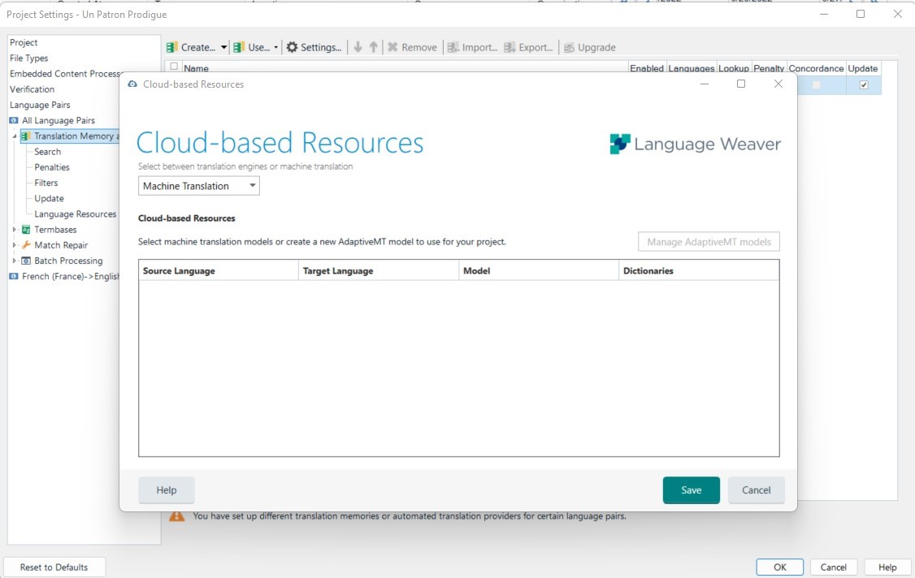The height and width of the screenshot is (578, 915).
Task: Click the Import toolbar button
Action: point(472,47)
